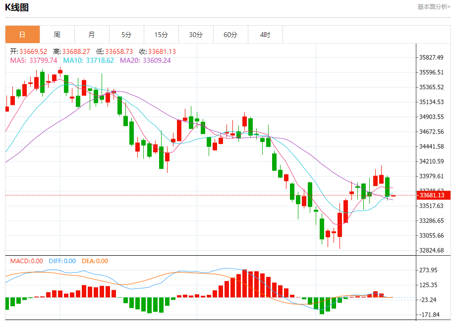
Task: Click the MA20: 33609.24 value
Action: pyautogui.click(x=145, y=60)
